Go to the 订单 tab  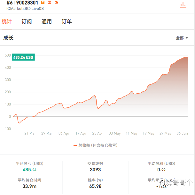tap(67, 21)
